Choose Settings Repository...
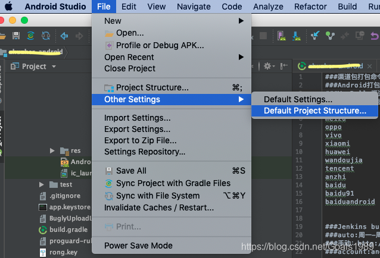Image resolution: width=380 pixels, height=258 pixels. tap(172, 152)
